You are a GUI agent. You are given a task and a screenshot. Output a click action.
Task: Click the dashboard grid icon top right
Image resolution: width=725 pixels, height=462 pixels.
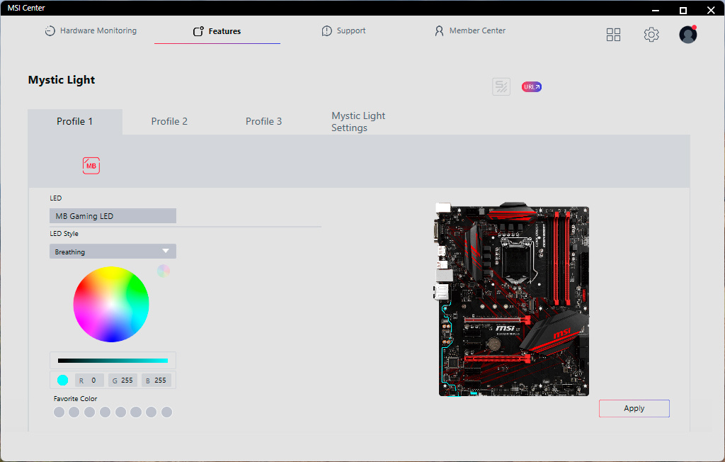coord(613,34)
